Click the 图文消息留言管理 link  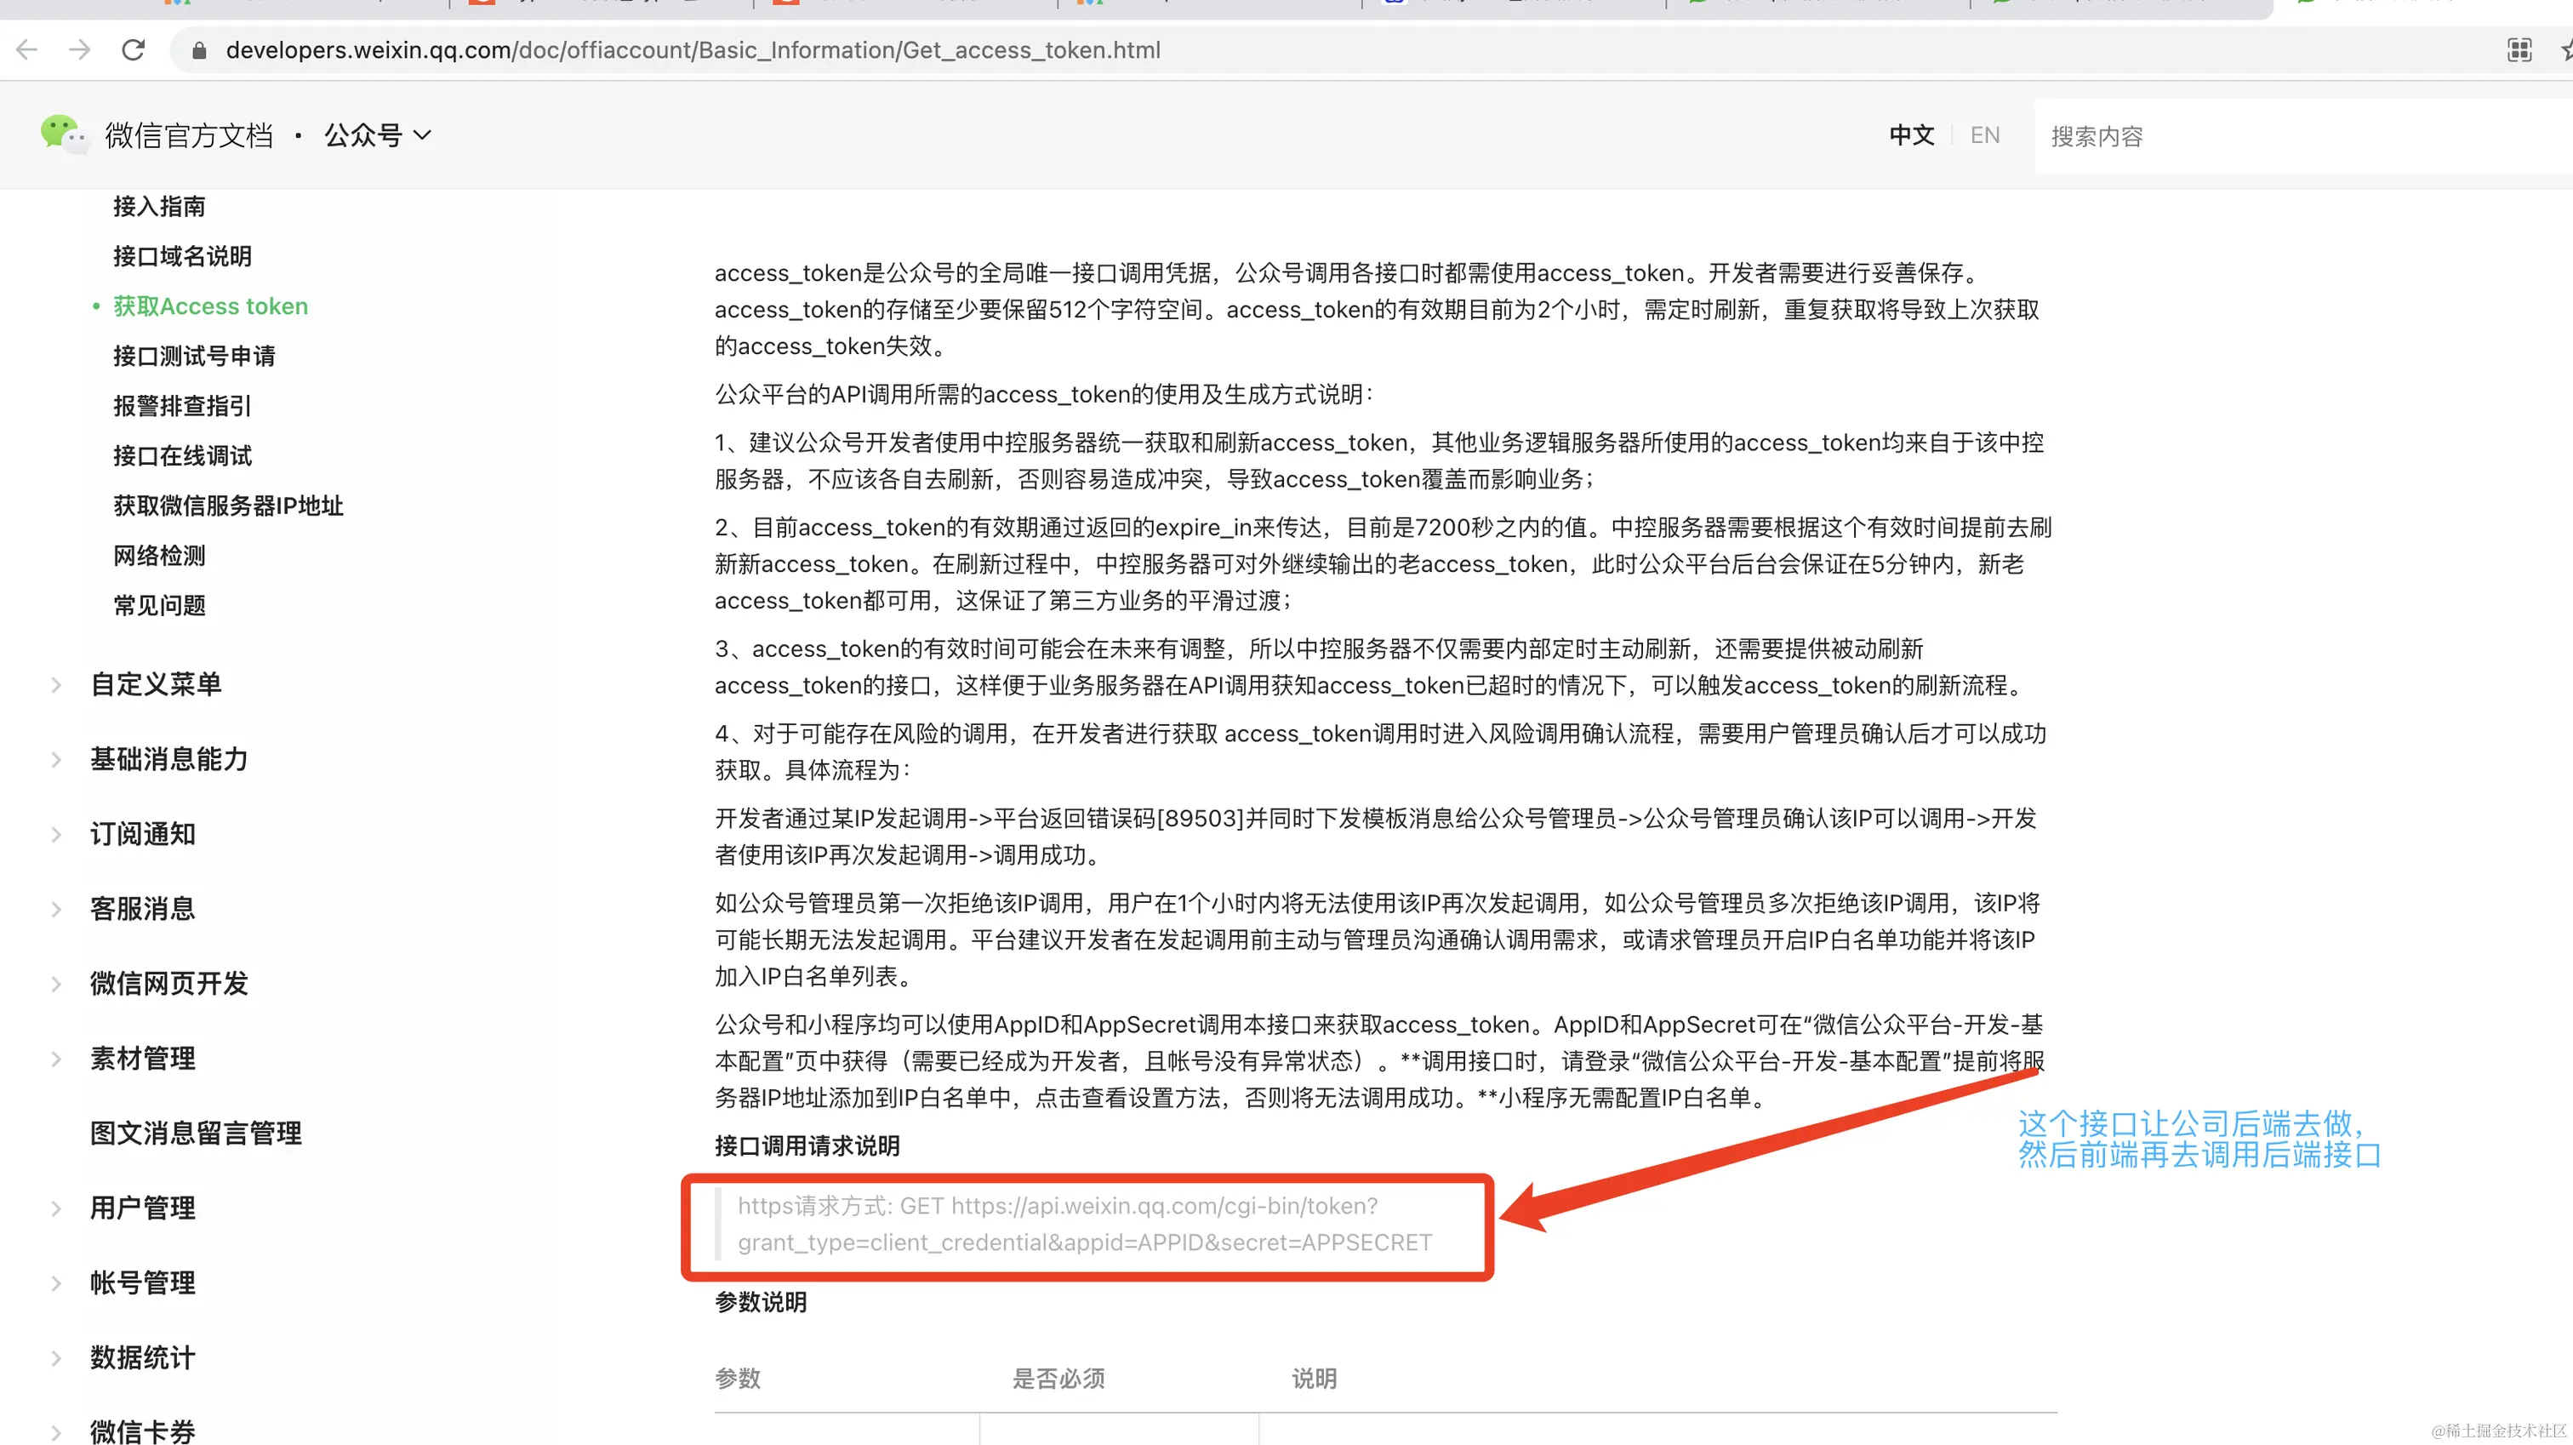pos(196,1134)
